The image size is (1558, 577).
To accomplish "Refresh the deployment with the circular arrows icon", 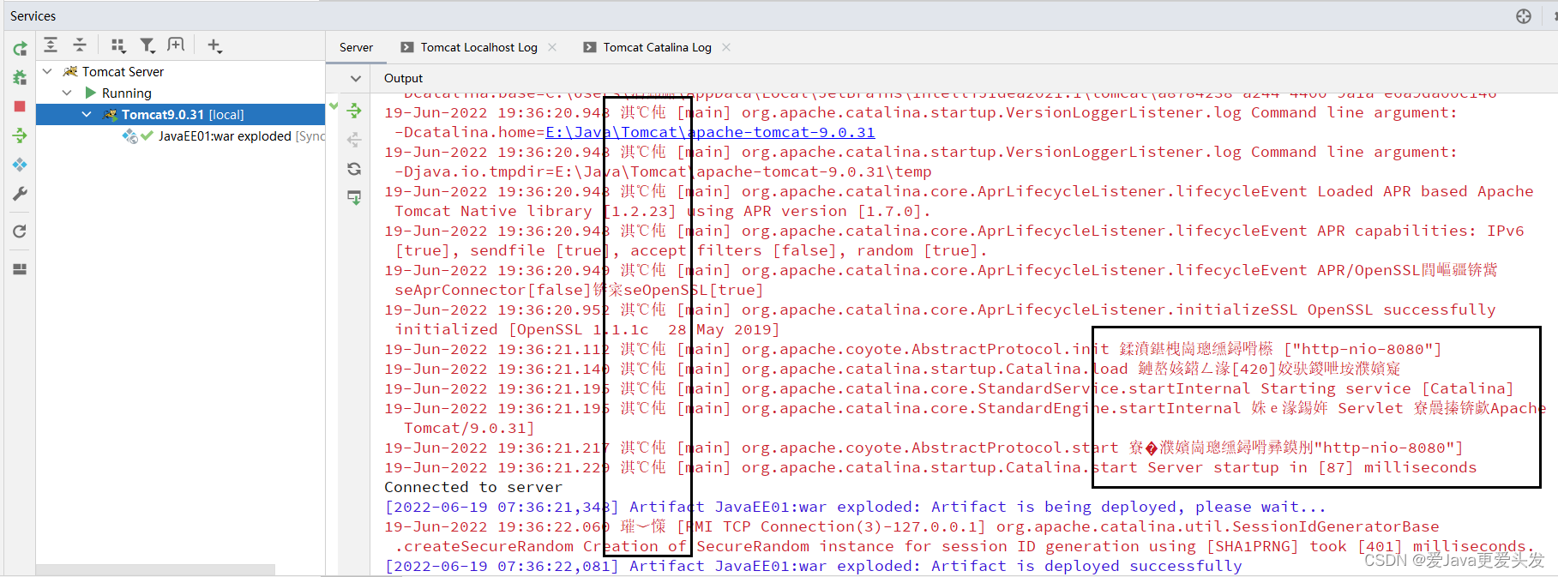I will pos(354,169).
